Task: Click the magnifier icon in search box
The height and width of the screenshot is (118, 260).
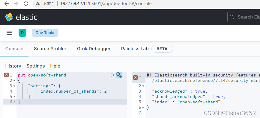Action: (x=232, y=17)
